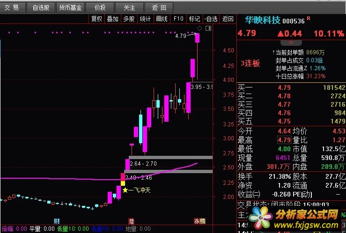
Task: Click the chart toolbar 返回 button
Action: pos(228,19)
